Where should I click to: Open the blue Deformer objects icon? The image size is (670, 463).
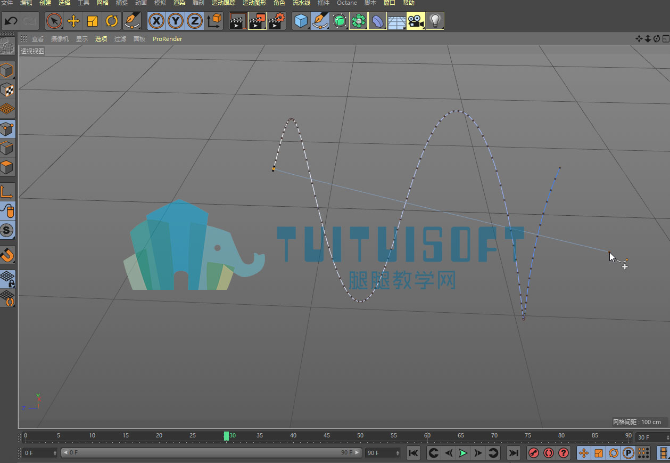(x=378, y=21)
